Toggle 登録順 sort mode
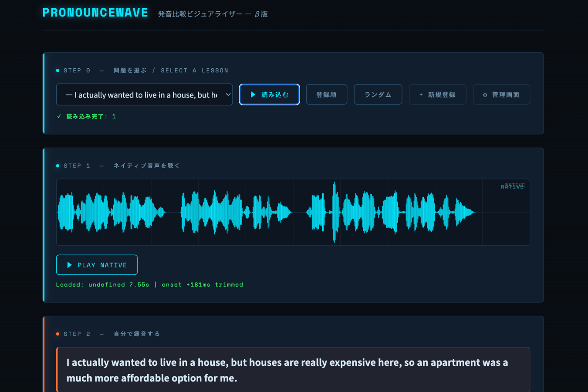Viewport: 588px width, 392px height. [x=326, y=94]
